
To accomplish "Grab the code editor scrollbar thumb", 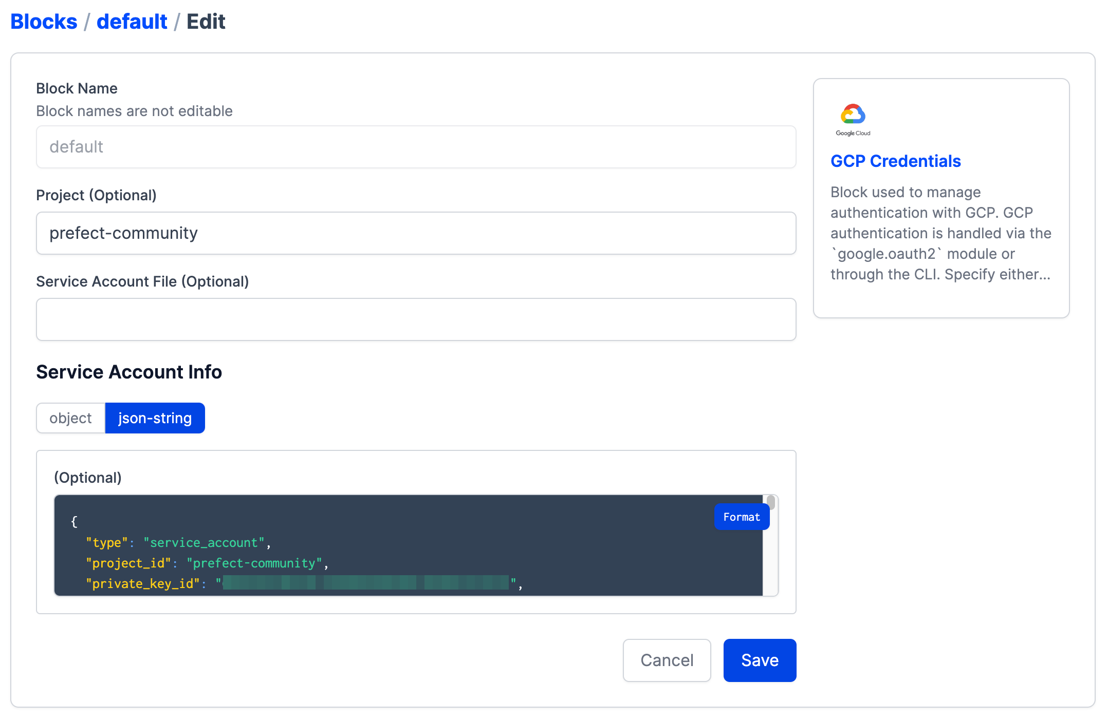I will click(x=770, y=503).
